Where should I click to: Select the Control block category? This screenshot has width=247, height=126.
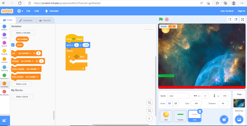point(4,60)
